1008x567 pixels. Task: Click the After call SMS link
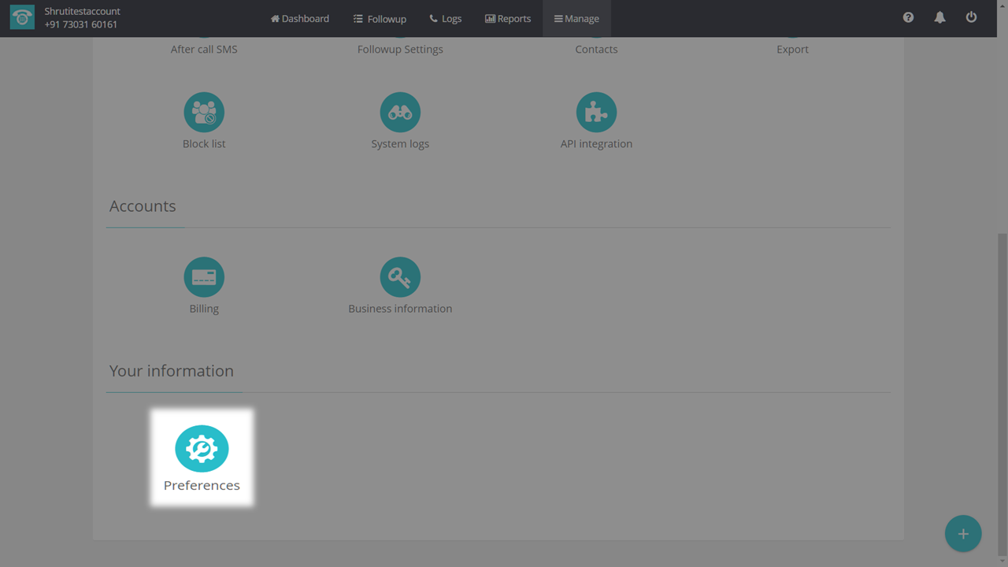click(x=204, y=49)
